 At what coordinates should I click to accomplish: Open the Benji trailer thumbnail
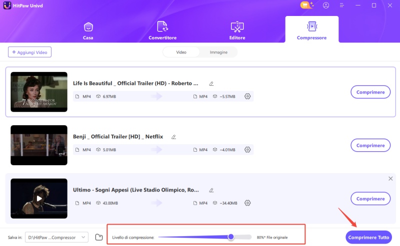pyautogui.click(x=39, y=145)
